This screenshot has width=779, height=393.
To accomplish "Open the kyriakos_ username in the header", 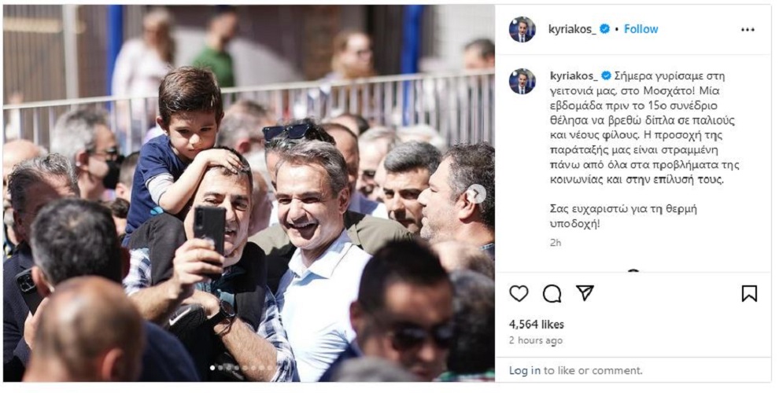I will point(573,29).
